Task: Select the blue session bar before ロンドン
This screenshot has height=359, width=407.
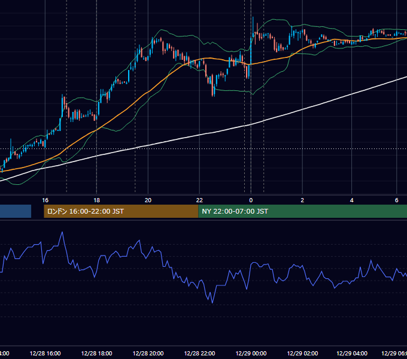Action: pos(16,211)
